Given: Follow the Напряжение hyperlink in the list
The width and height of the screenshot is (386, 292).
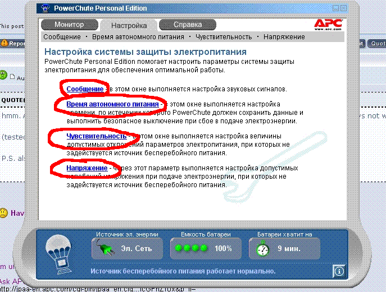Looking at the screenshot, I should point(87,168).
